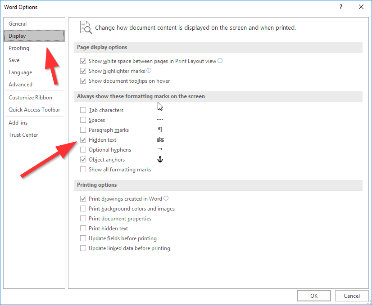Click Cancel to discard changes
372x305 pixels.
coord(352,296)
